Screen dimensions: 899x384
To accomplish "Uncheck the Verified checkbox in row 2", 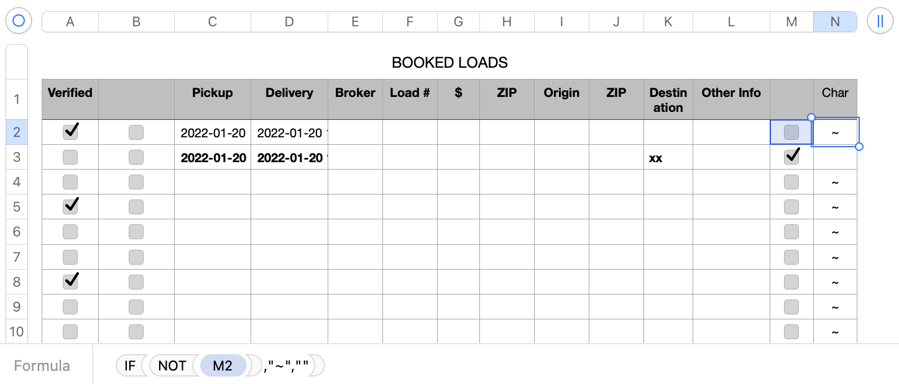I will click(71, 131).
